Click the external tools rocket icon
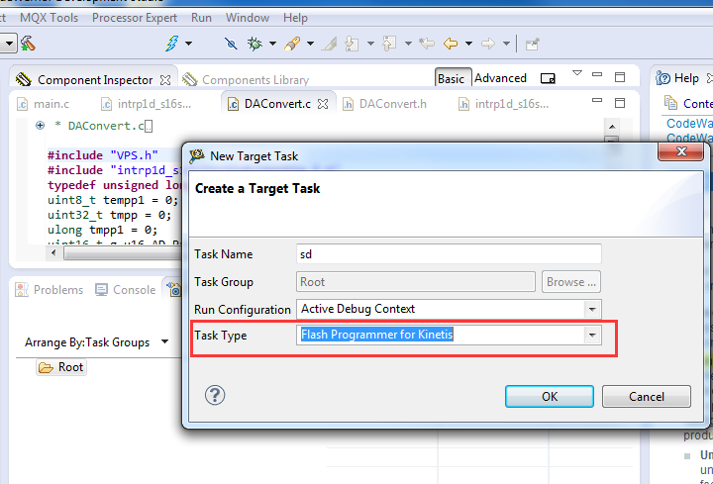 point(292,44)
